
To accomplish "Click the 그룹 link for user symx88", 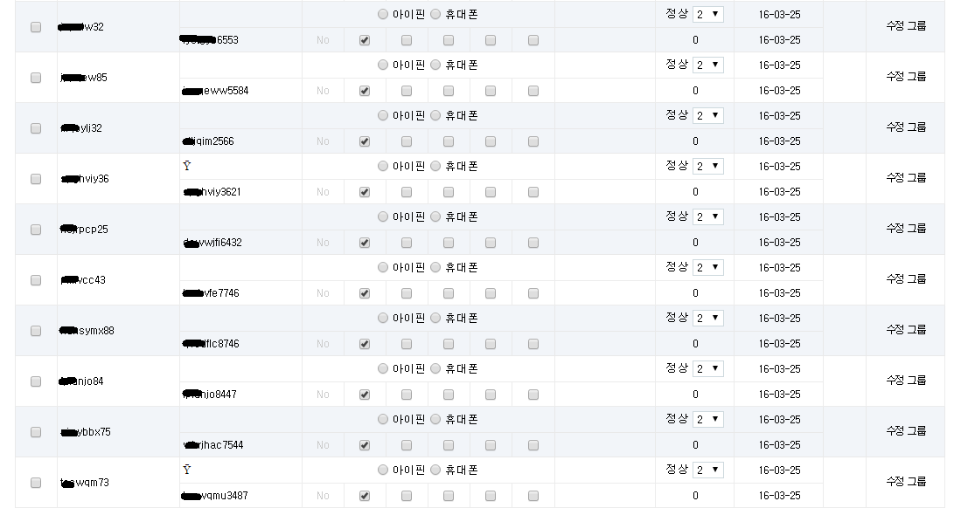I will tap(917, 330).
